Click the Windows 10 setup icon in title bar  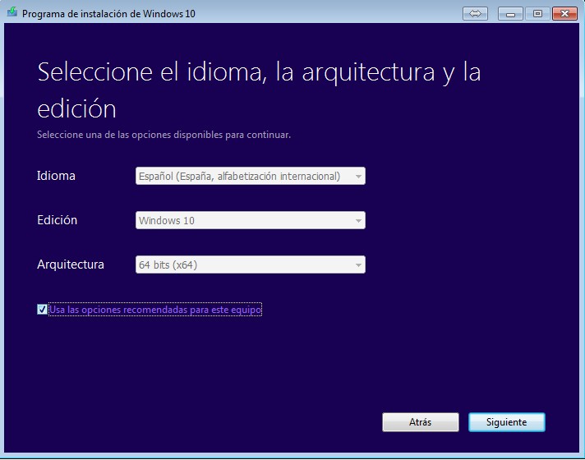pyautogui.click(x=12, y=13)
